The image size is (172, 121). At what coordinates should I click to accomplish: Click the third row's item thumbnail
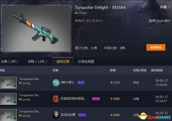pos(8,115)
